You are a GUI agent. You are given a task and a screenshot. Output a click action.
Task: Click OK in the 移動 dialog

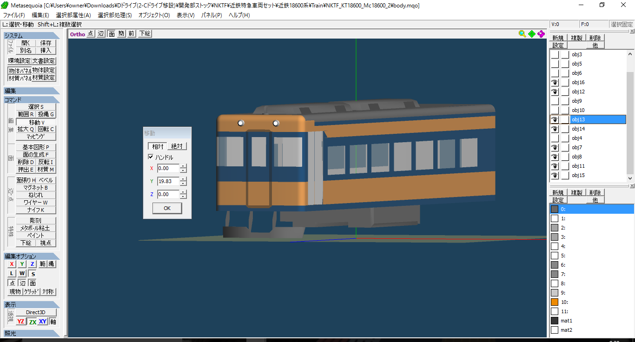167,208
